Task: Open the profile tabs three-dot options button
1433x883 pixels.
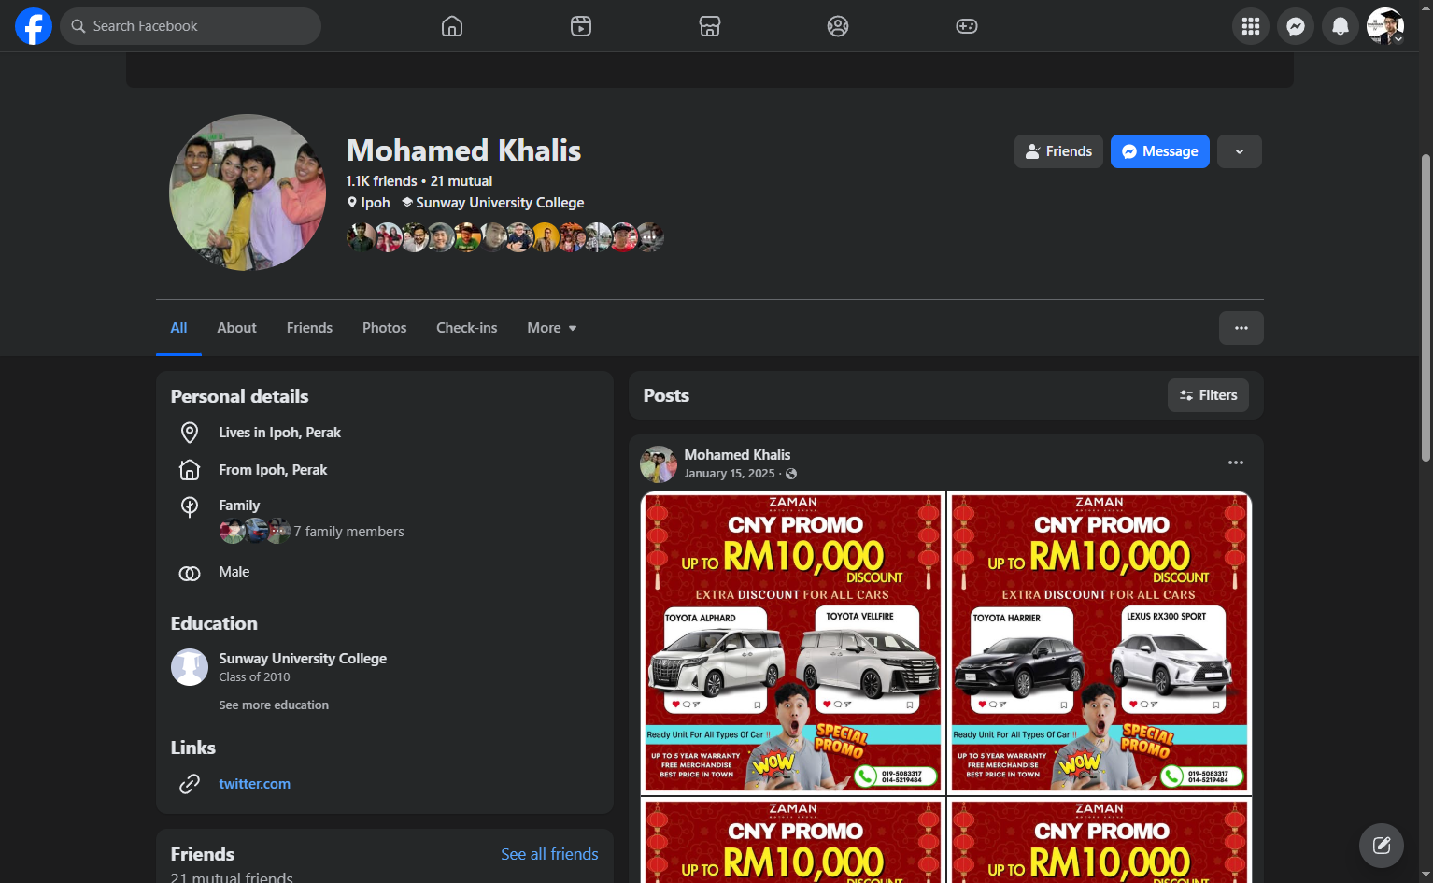Action: pos(1241,328)
